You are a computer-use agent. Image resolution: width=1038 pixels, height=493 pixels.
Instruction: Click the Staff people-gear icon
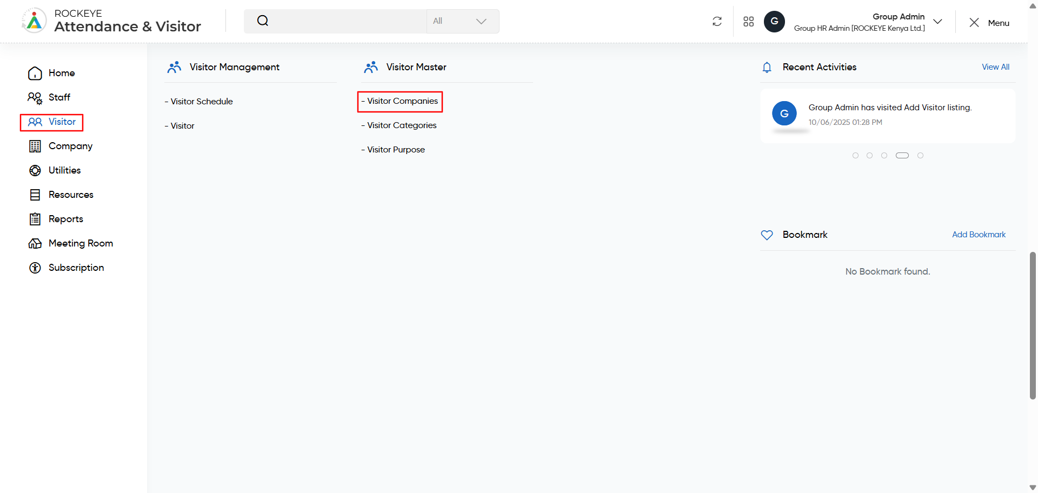[35, 98]
